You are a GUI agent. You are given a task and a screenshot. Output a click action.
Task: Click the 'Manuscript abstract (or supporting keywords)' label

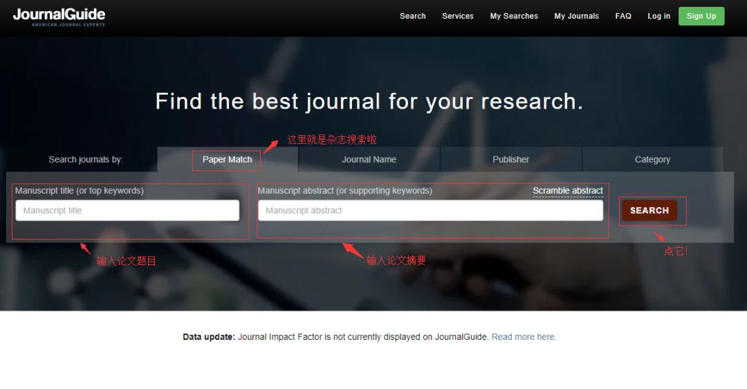coord(345,190)
